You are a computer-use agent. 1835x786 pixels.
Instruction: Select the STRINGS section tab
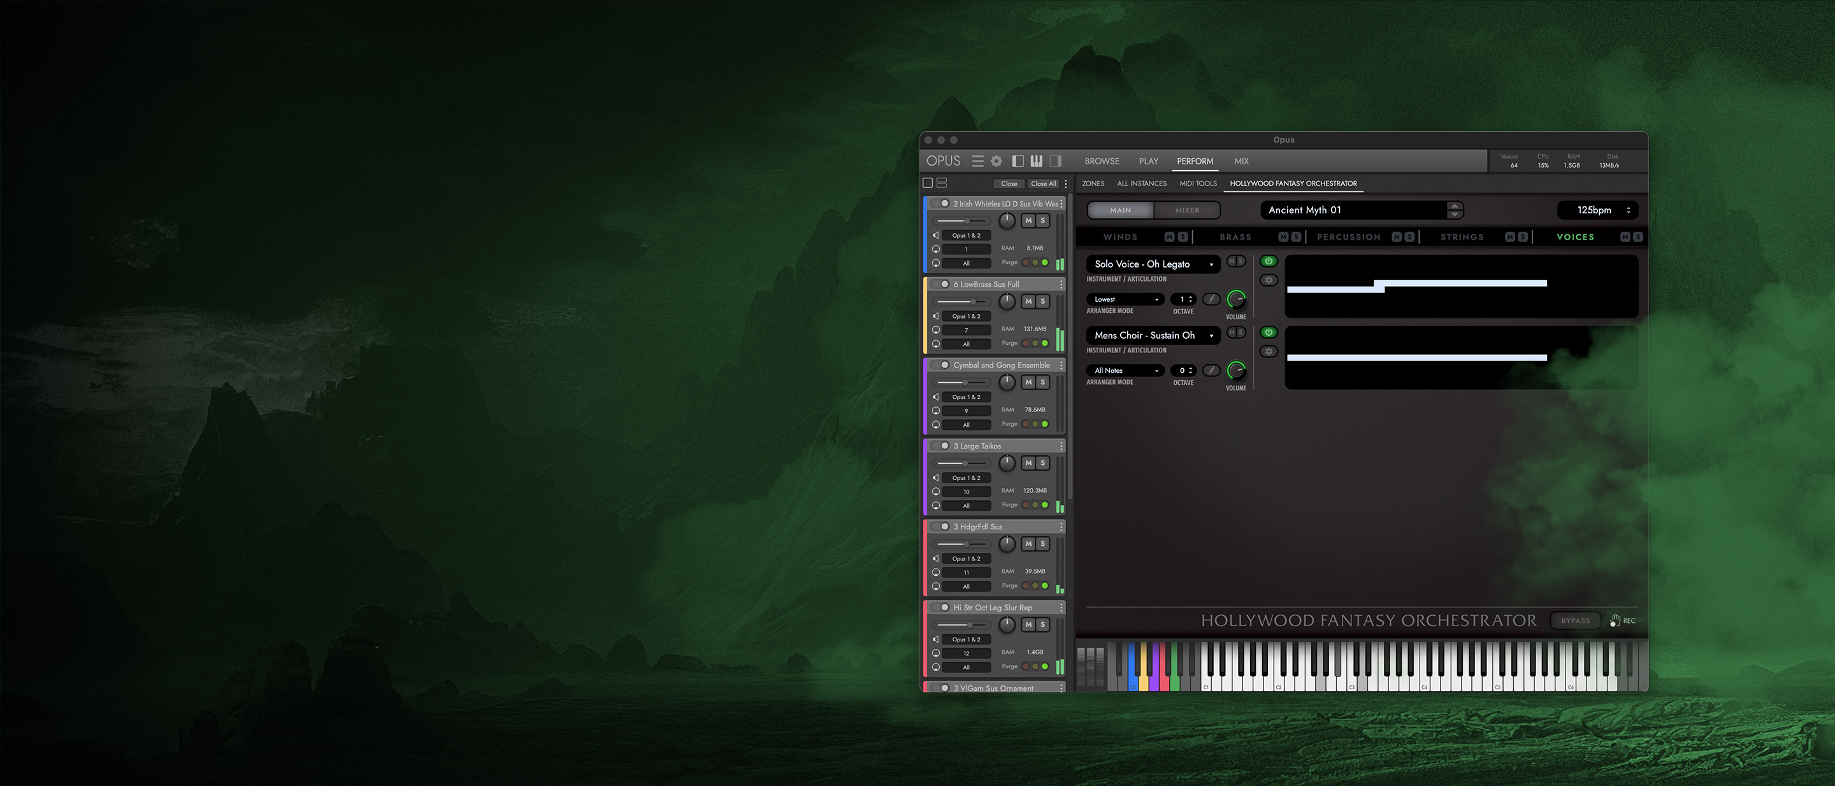pos(1462,237)
